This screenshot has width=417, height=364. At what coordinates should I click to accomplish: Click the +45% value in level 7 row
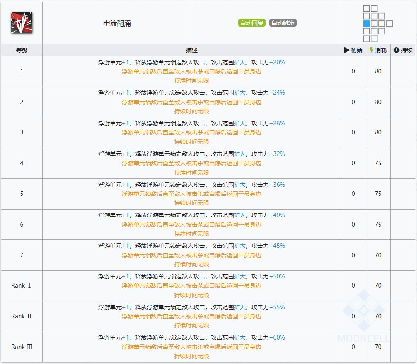277,246
